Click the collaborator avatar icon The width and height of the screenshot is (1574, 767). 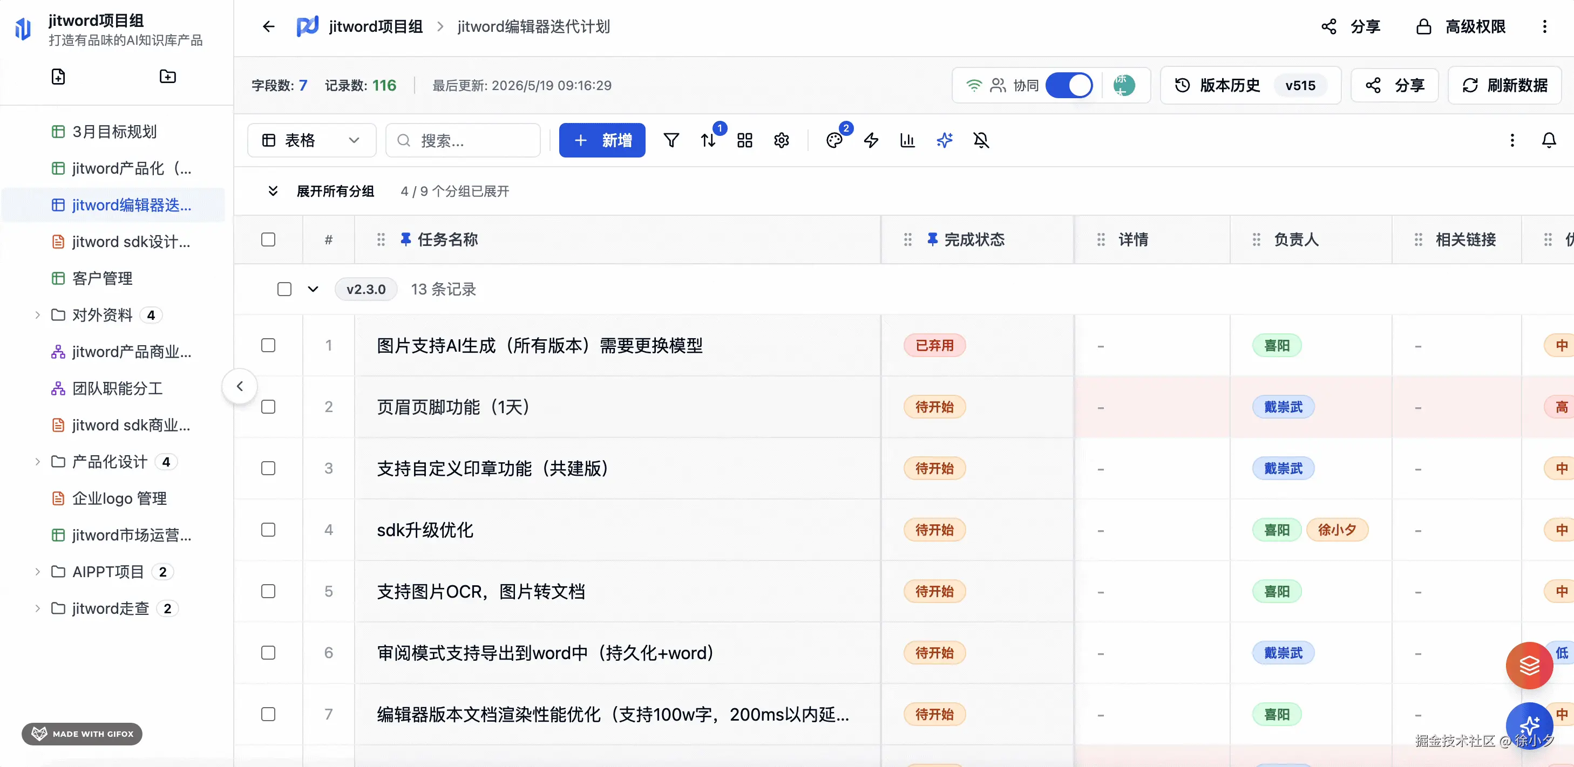point(1124,86)
